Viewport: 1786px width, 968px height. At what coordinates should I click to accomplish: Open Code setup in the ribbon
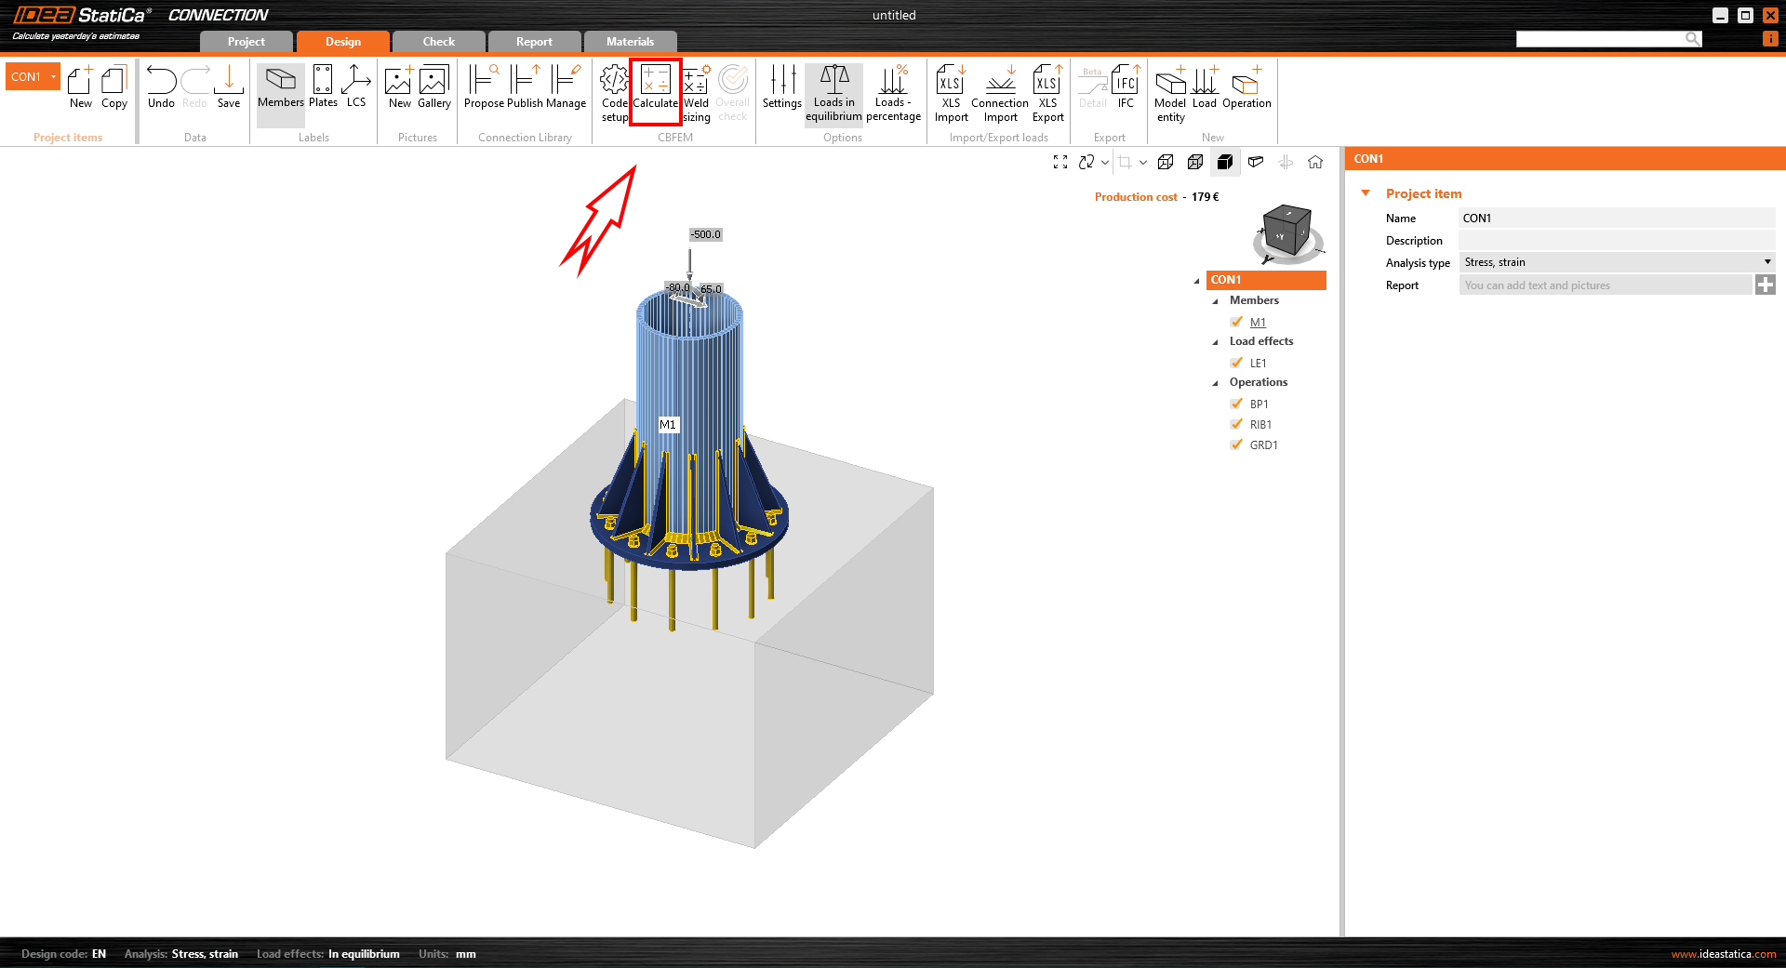tap(614, 92)
